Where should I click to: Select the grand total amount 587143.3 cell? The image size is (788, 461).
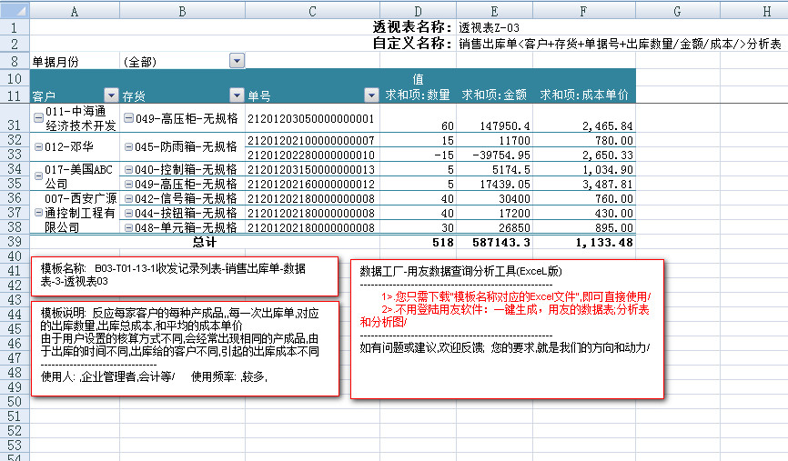[494, 243]
